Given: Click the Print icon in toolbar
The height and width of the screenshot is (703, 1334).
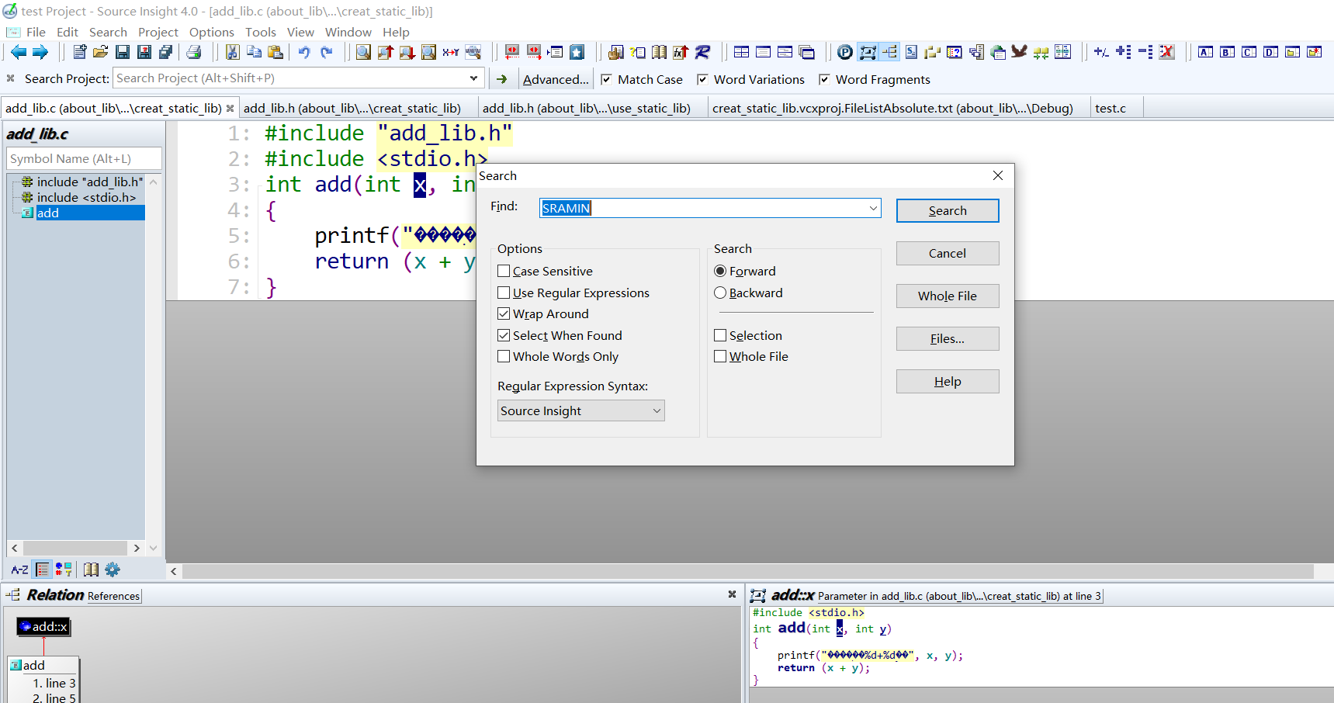Looking at the screenshot, I should 194,52.
